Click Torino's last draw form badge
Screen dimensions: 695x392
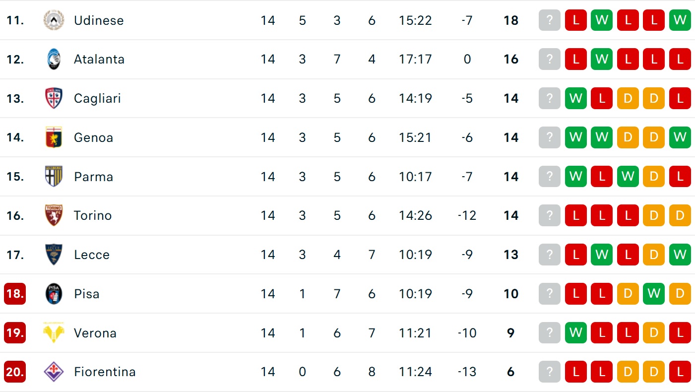click(654, 215)
